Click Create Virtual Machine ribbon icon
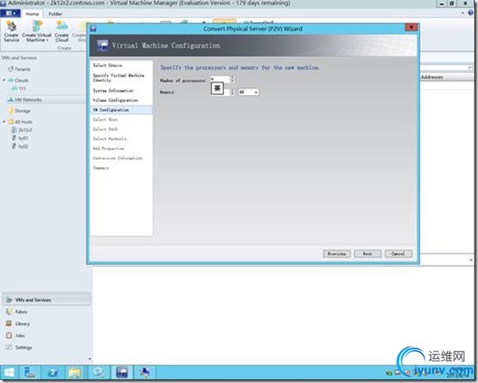The width and height of the screenshot is (478, 383). point(36,32)
